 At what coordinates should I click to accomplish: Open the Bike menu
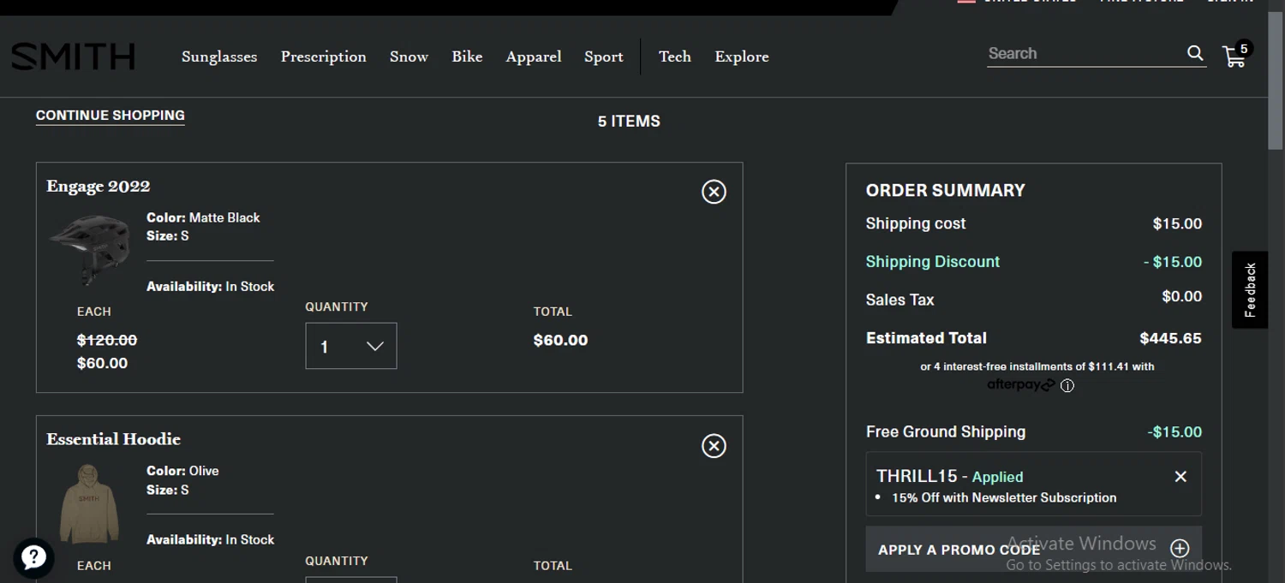point(467,57)
